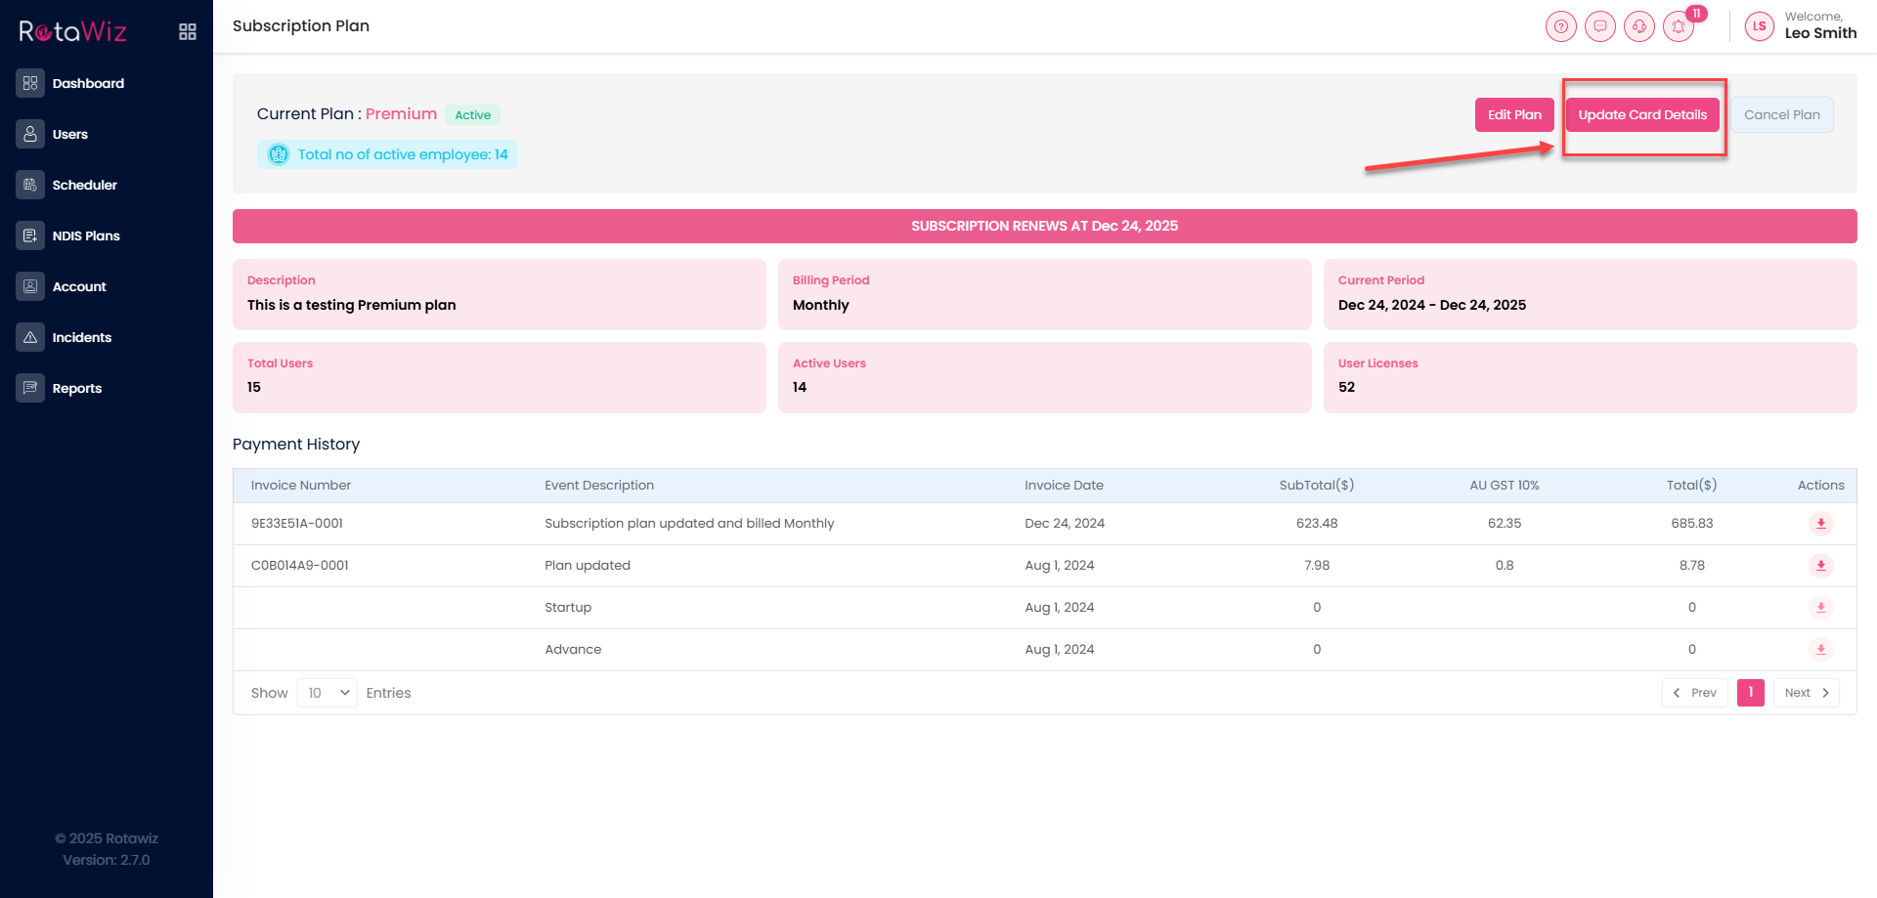Image resolution: width=1877 pixels, height=898 pixels.
Task: Download invoice C0B014A9-0001
Action: click(1820, 566)
